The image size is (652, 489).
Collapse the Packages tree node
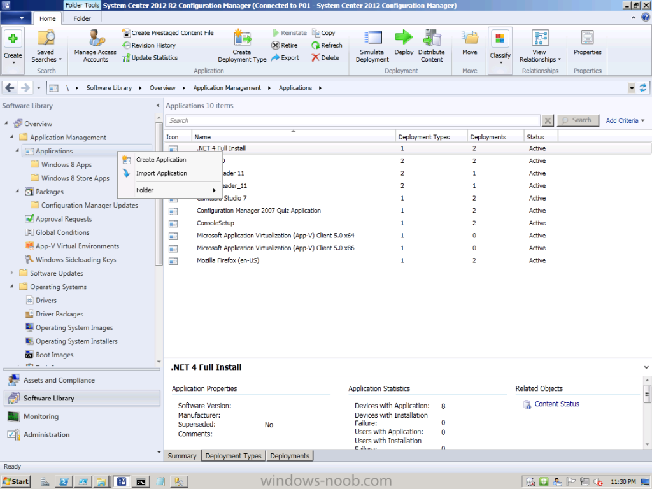coord(17,191)
